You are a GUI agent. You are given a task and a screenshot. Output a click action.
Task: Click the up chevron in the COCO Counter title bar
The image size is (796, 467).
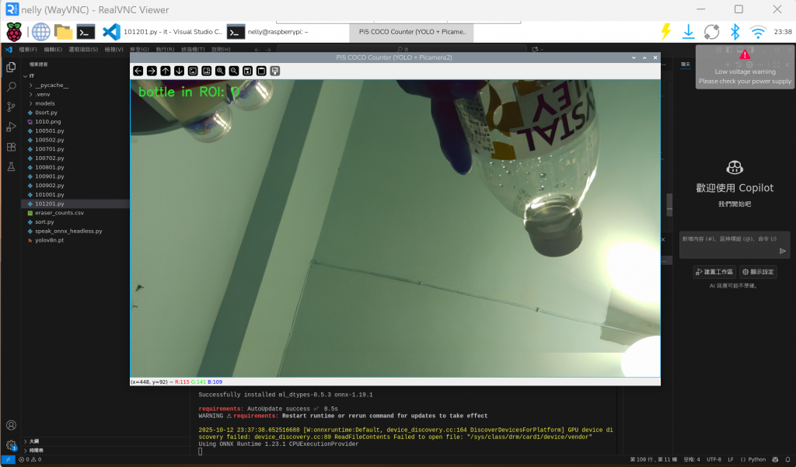tap(644, 58)
